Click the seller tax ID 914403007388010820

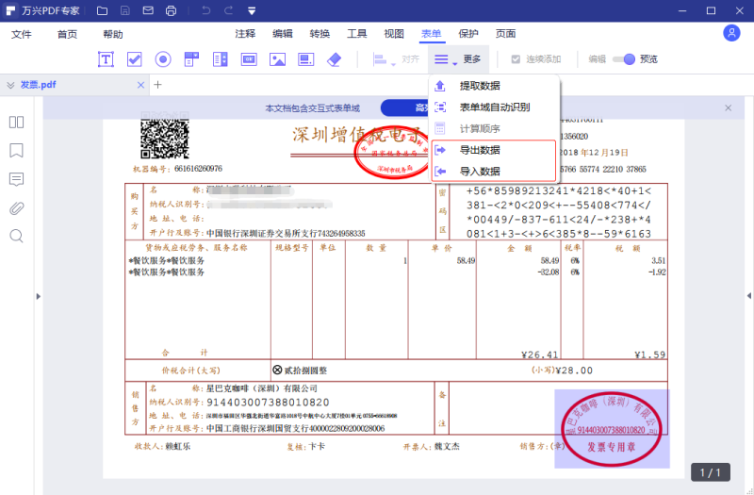tap(268, 403)
